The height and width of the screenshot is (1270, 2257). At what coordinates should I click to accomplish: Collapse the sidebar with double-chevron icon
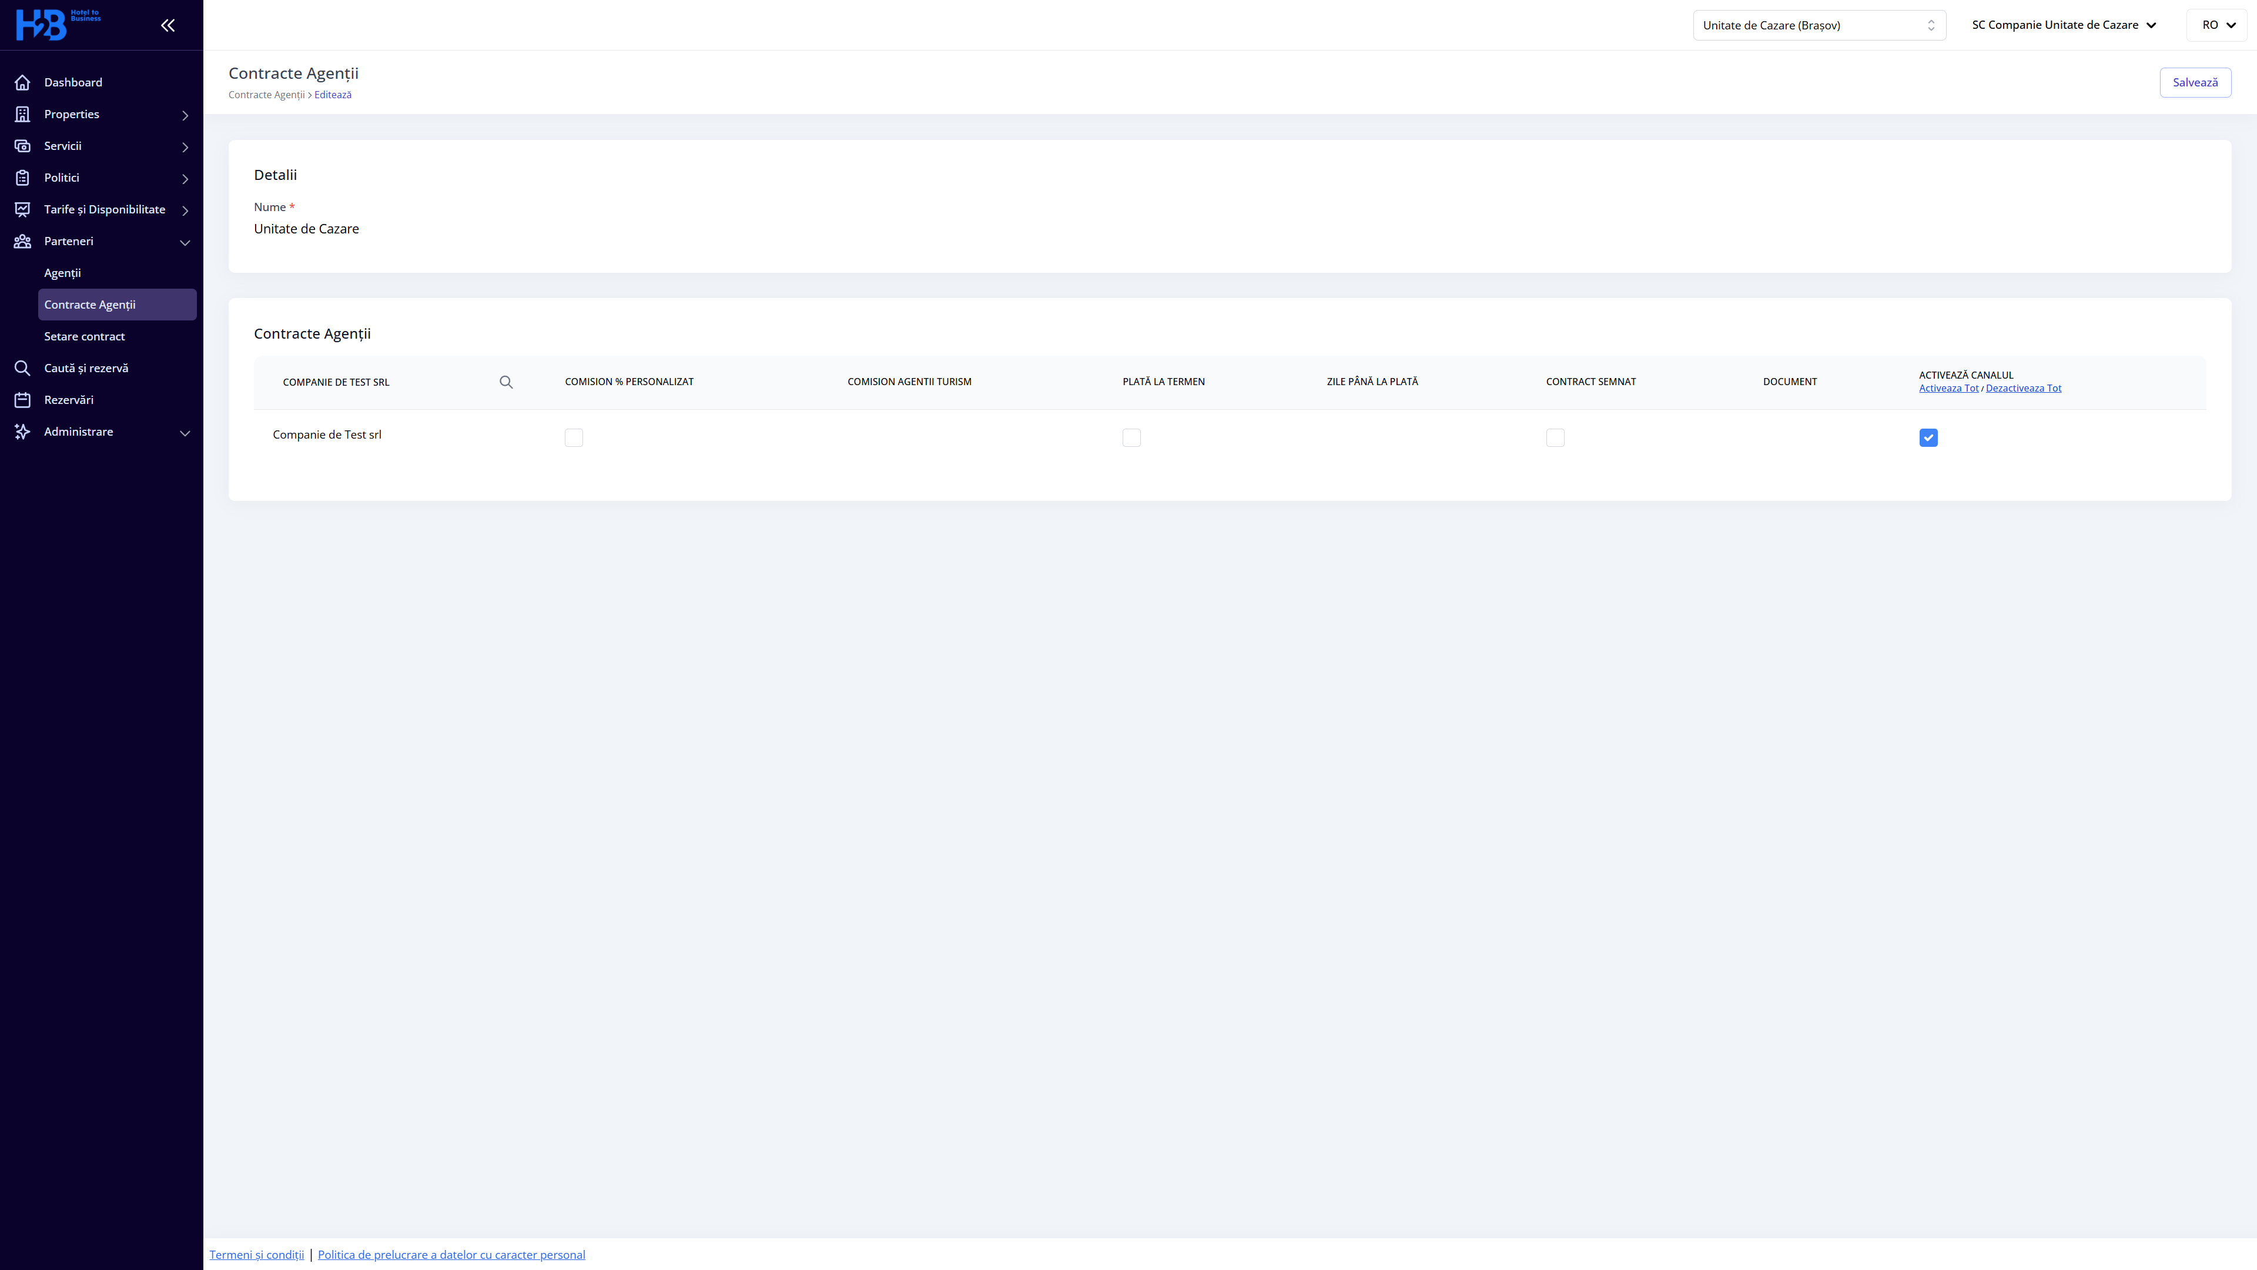point(168,25)
